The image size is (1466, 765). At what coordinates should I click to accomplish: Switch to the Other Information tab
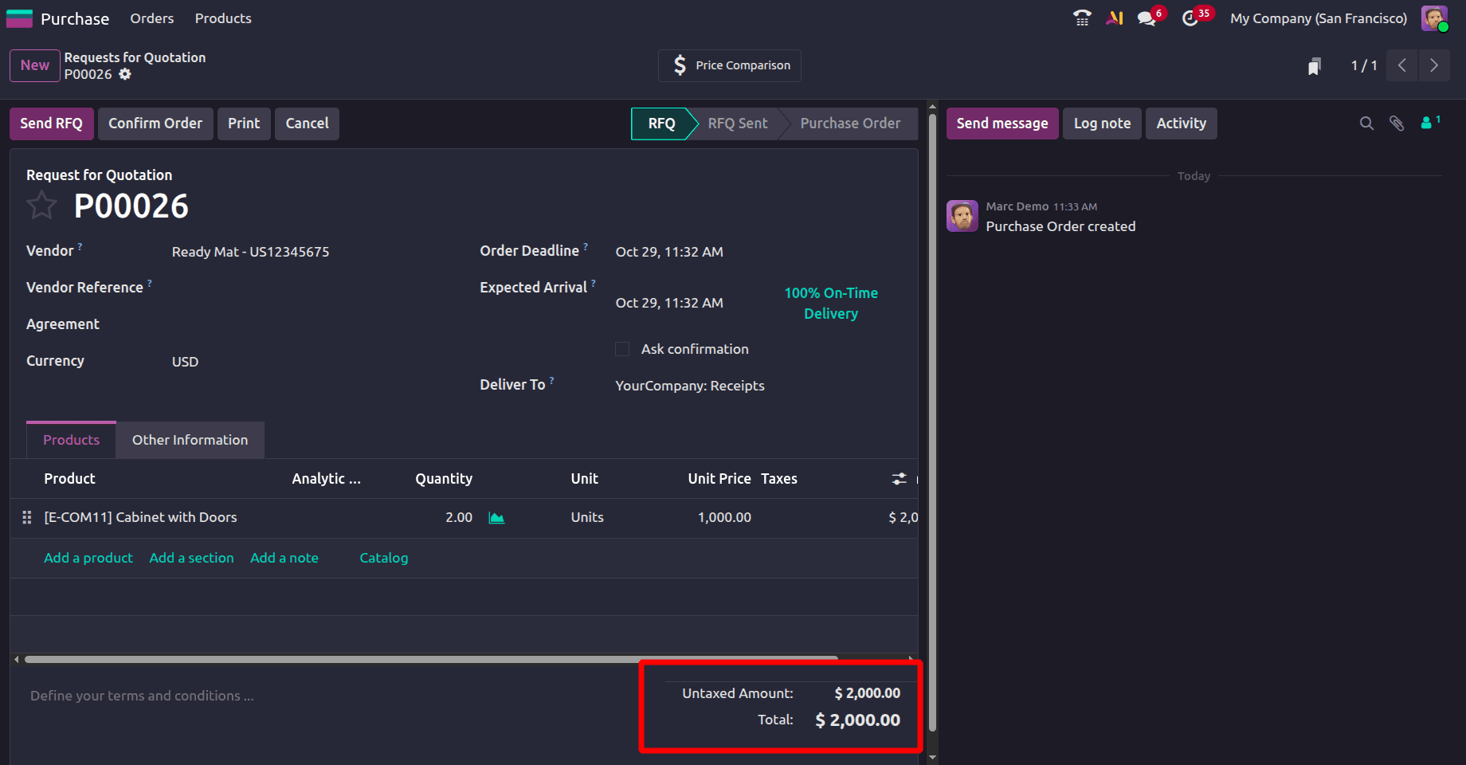tap(190, 439)
